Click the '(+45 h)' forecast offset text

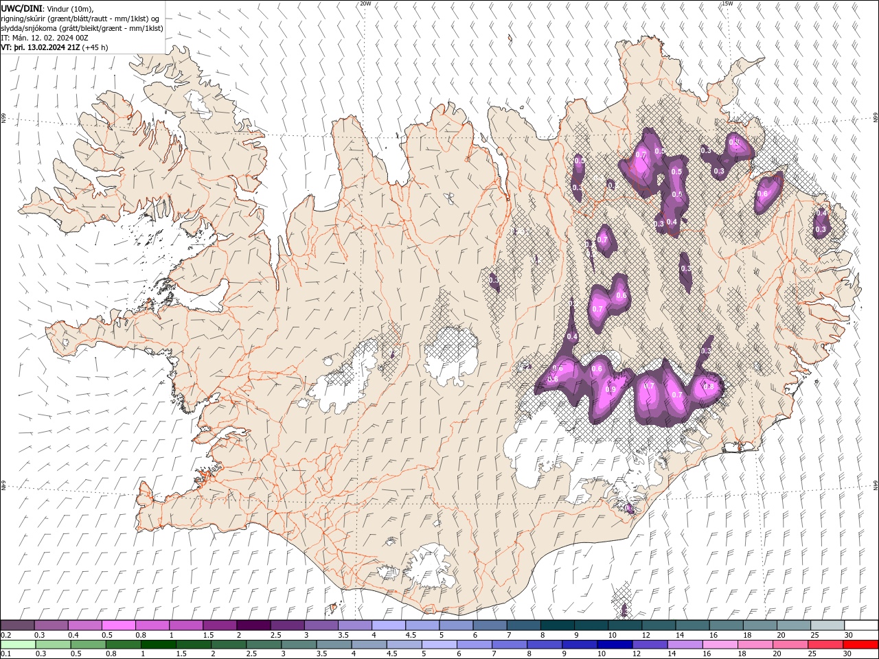(95, 47)
